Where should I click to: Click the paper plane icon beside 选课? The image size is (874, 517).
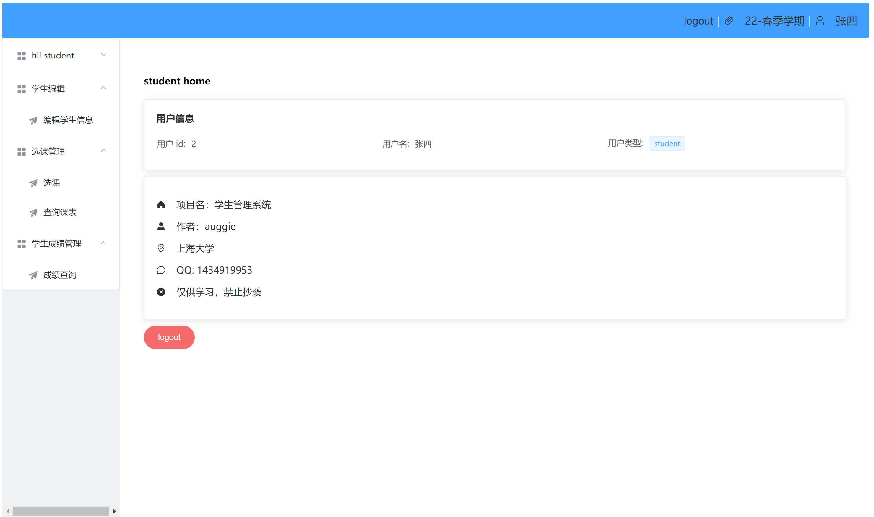pos(33,183)
